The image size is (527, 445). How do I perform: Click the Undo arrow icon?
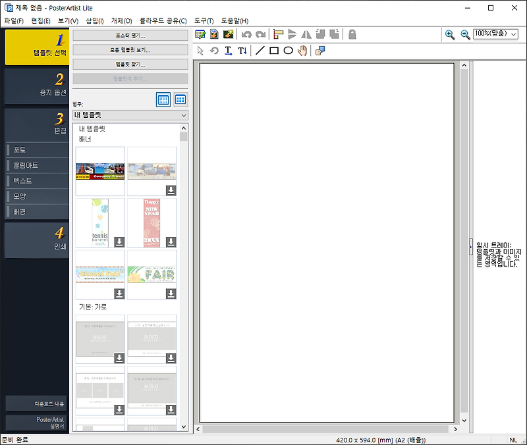point(246,35)
